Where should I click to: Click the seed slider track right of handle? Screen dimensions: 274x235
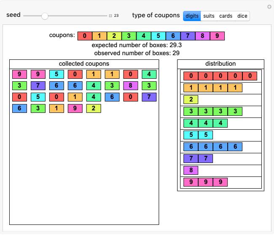pyautogui.click(x=78, y=16)
